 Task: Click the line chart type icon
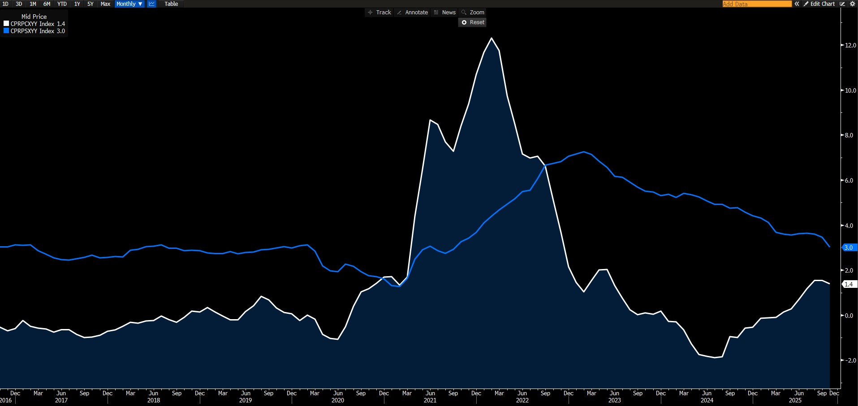(x=152, y=4)
